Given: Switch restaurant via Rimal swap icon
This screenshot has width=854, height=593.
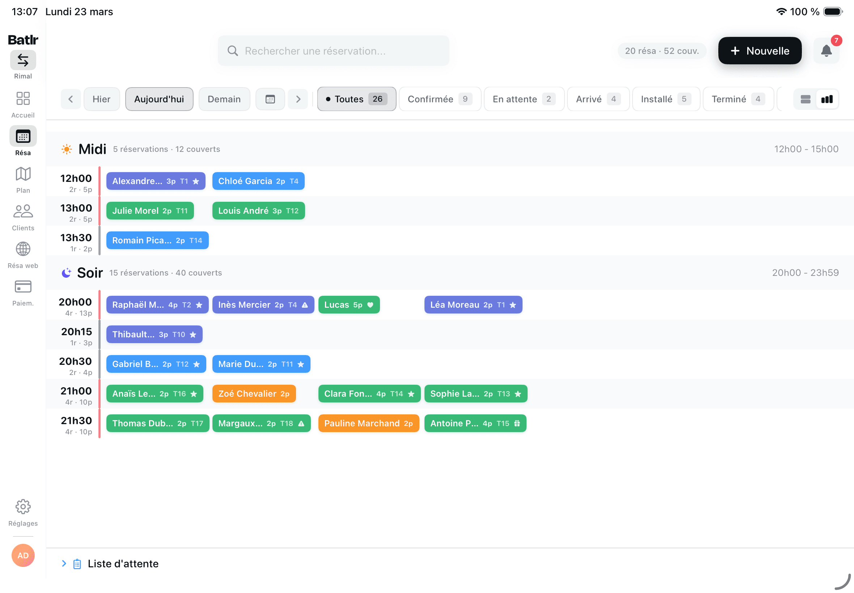Looking at the screenshot, I should click(x=23, y=60).
